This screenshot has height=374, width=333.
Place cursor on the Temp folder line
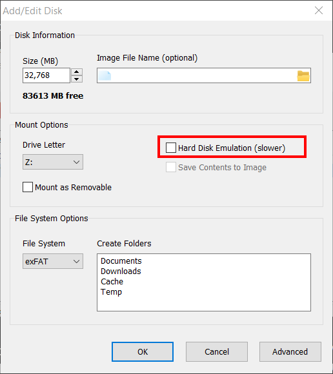click(x=111, y=292)
